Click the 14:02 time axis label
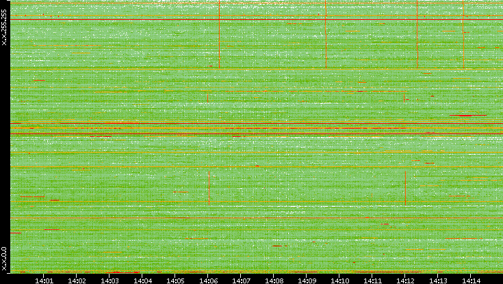503x284 pixels. (77, 281)
